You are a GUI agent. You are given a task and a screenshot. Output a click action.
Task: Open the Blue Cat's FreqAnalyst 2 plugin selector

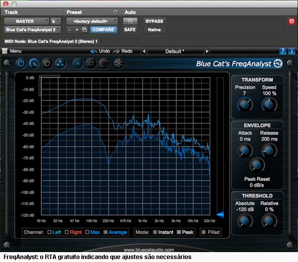coord(32,30)
